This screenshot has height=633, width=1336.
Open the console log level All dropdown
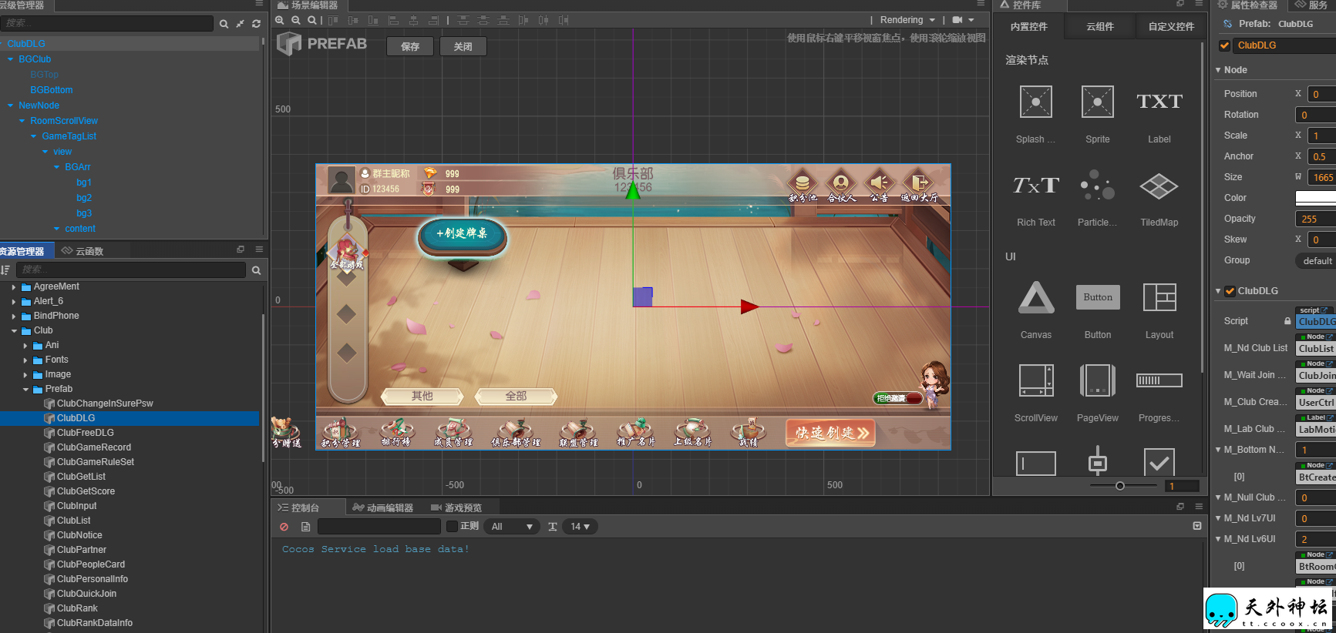(512, 527)
